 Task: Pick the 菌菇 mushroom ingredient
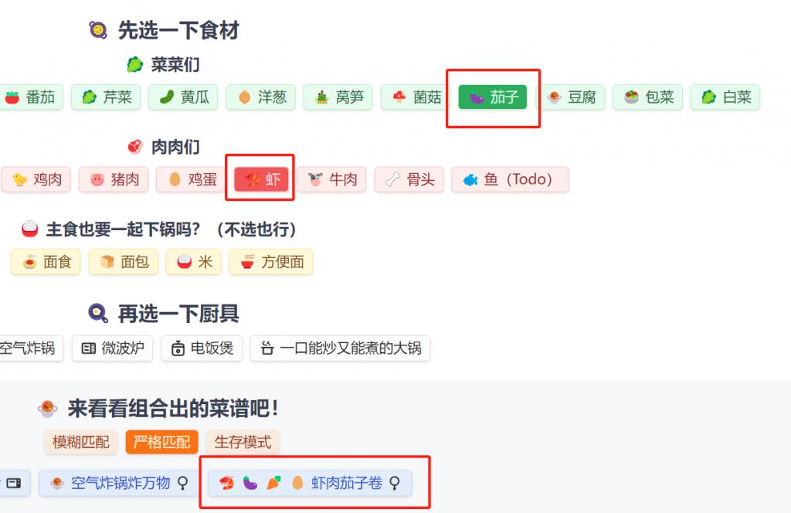[x=415, y=97]
